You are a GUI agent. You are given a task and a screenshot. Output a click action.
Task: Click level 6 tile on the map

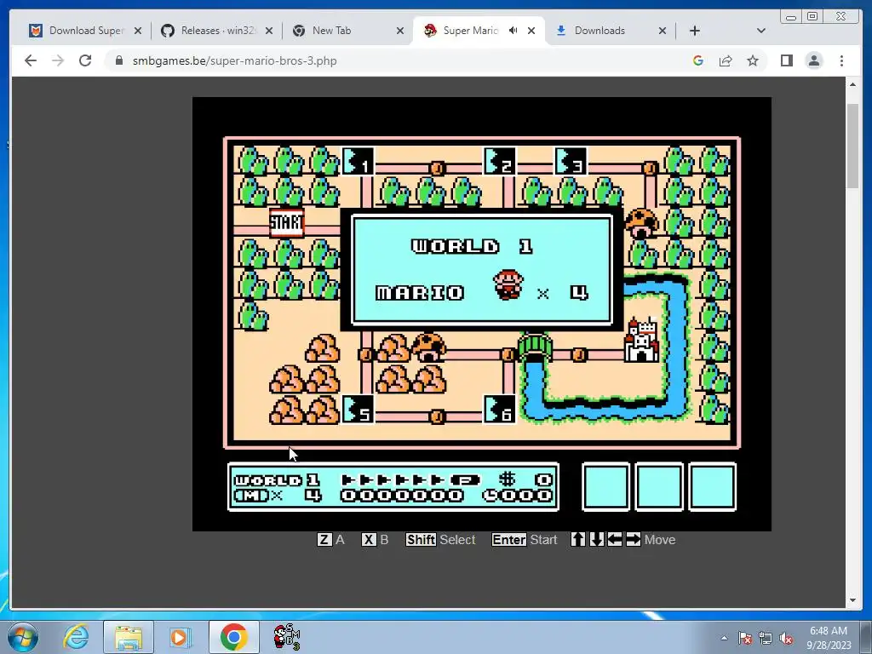499,410
